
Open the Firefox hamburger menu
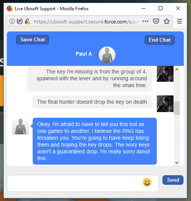coord(180,21)
